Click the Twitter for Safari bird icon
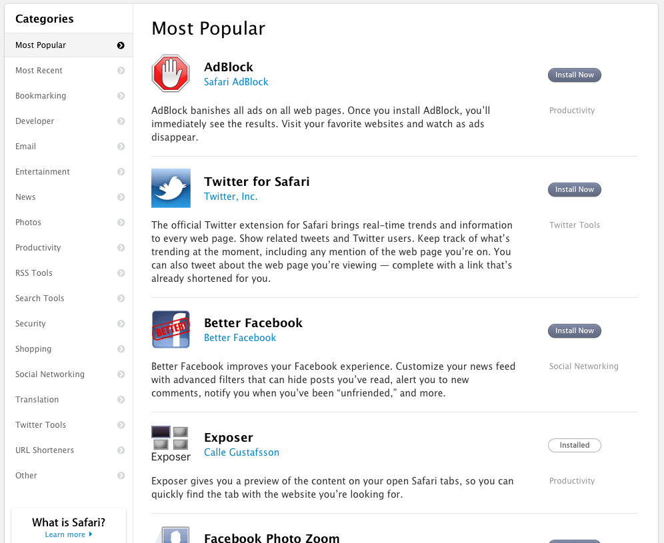 pos(171,188)
